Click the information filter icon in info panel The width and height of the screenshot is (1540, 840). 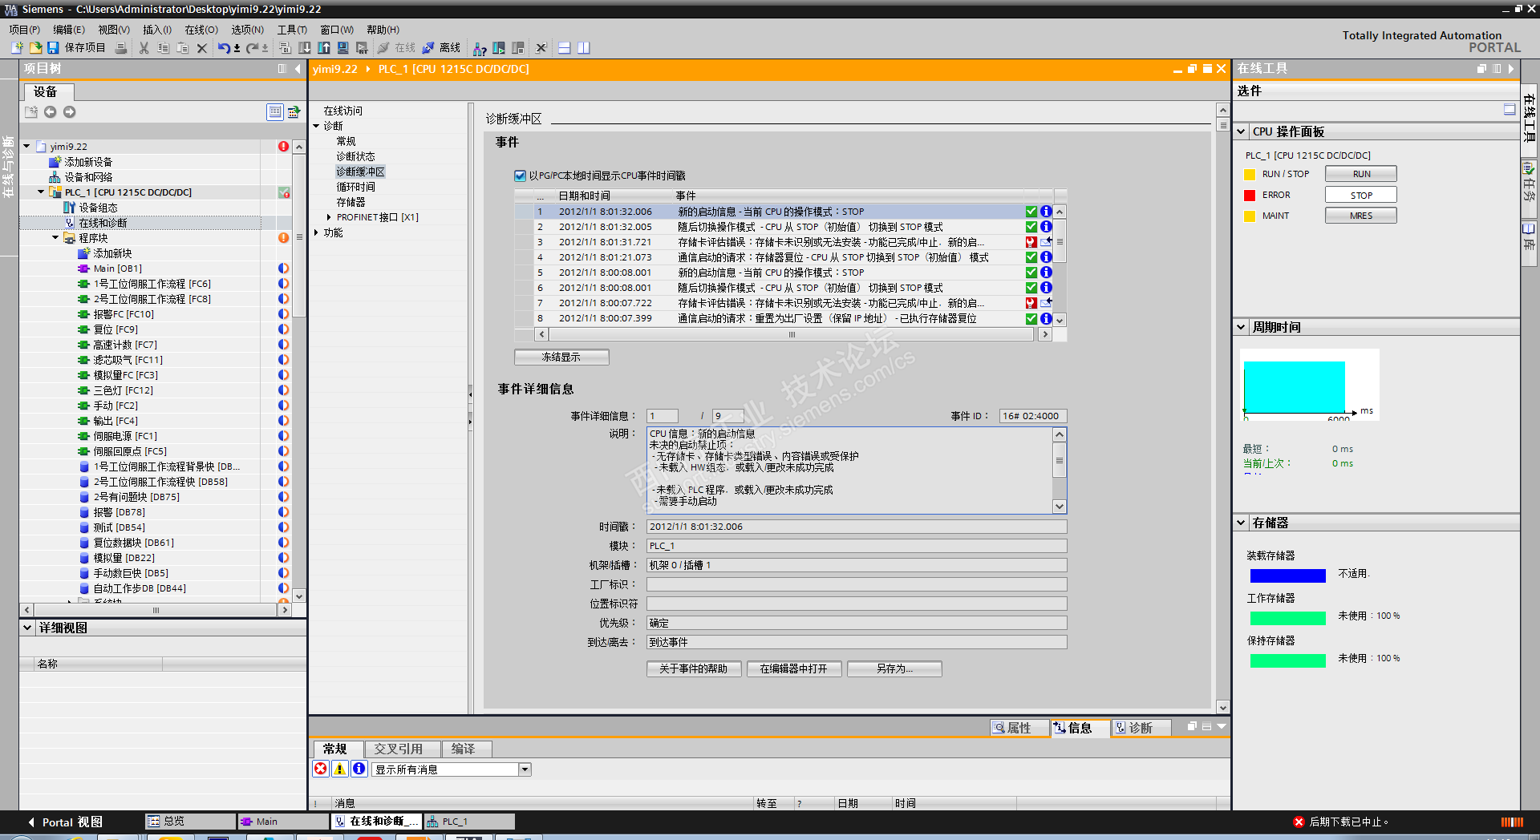359,769
